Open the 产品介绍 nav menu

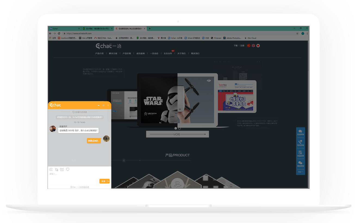(x=99, y=53)
